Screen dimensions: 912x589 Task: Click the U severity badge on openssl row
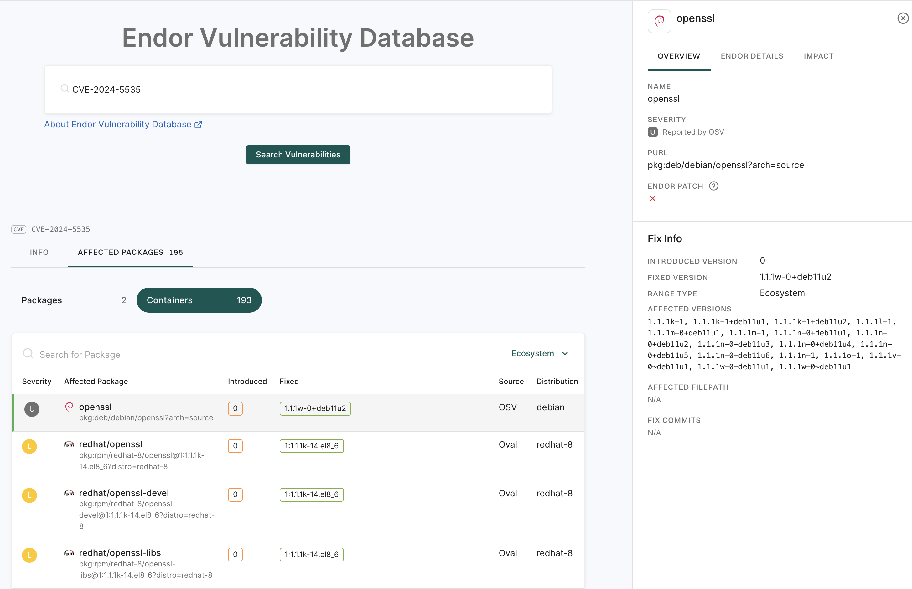tap(32, 409)
